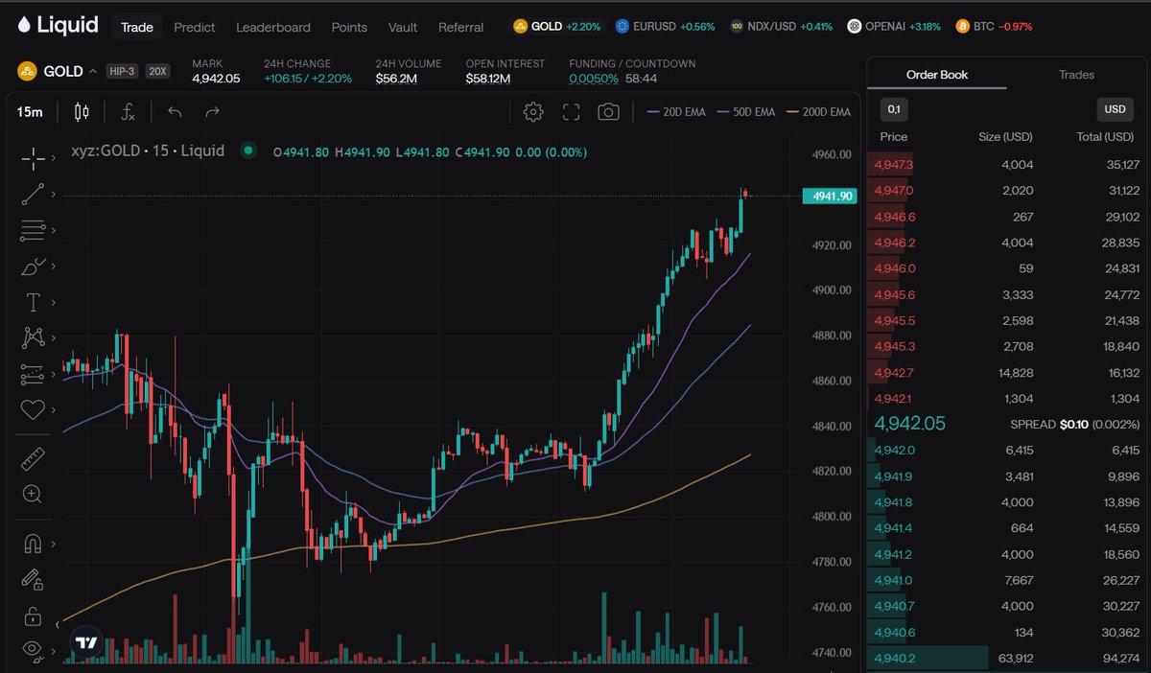Open the Points page
Viewport: 1151px width, 673px height.
tap(349, 27)
